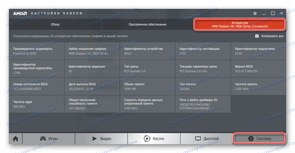
Task: Select the Набор микросхем графики tile
Action: click(92, 51)
